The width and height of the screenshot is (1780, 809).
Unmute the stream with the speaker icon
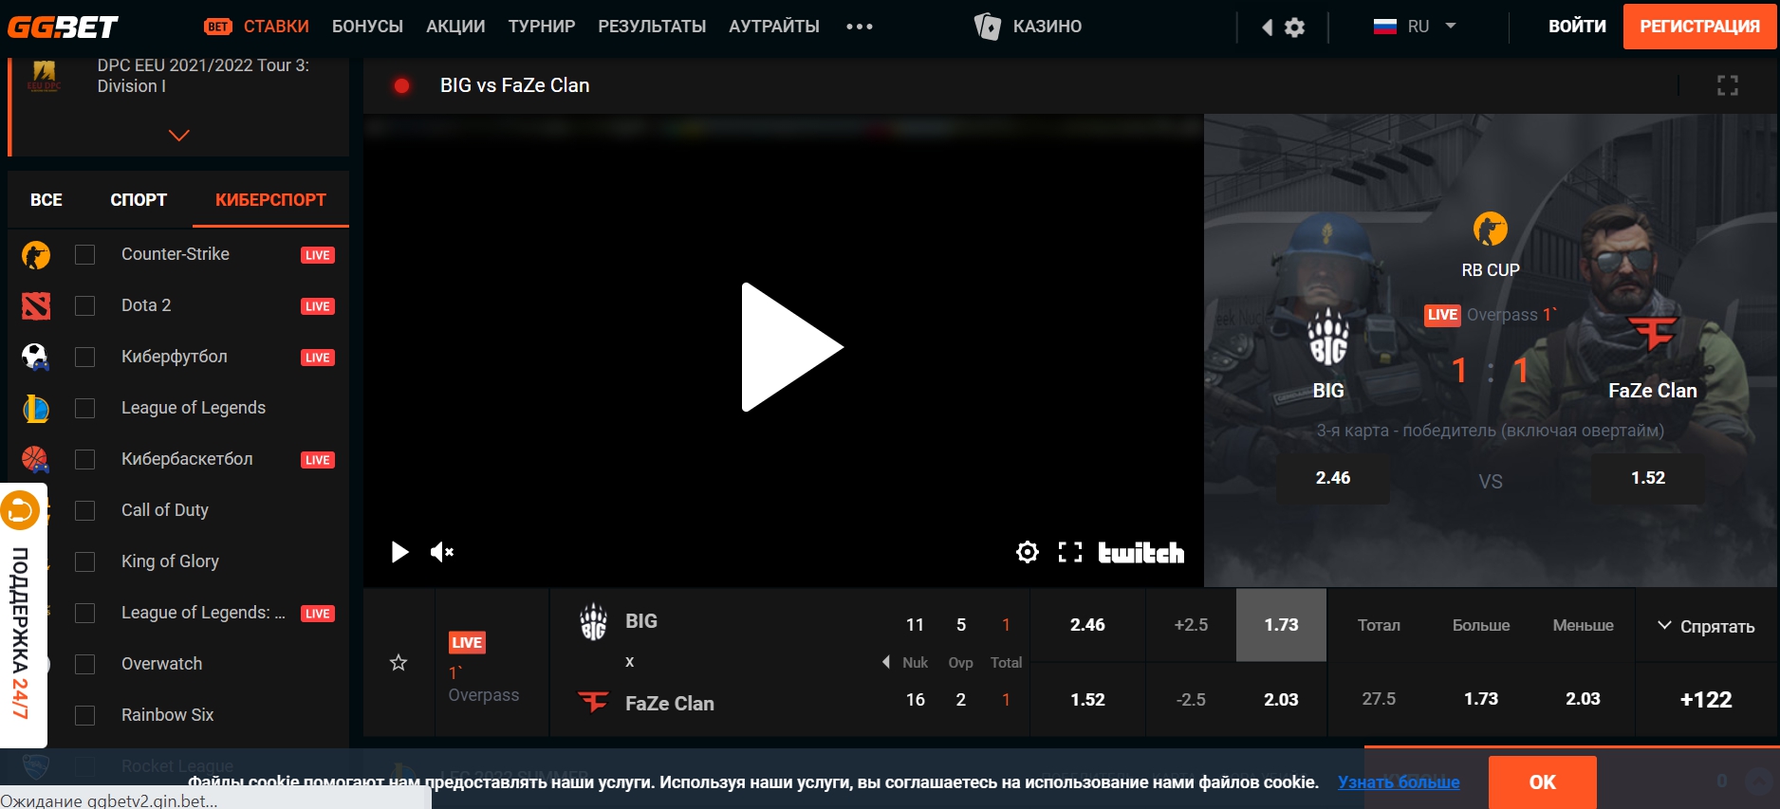click(x=442, y=552)
